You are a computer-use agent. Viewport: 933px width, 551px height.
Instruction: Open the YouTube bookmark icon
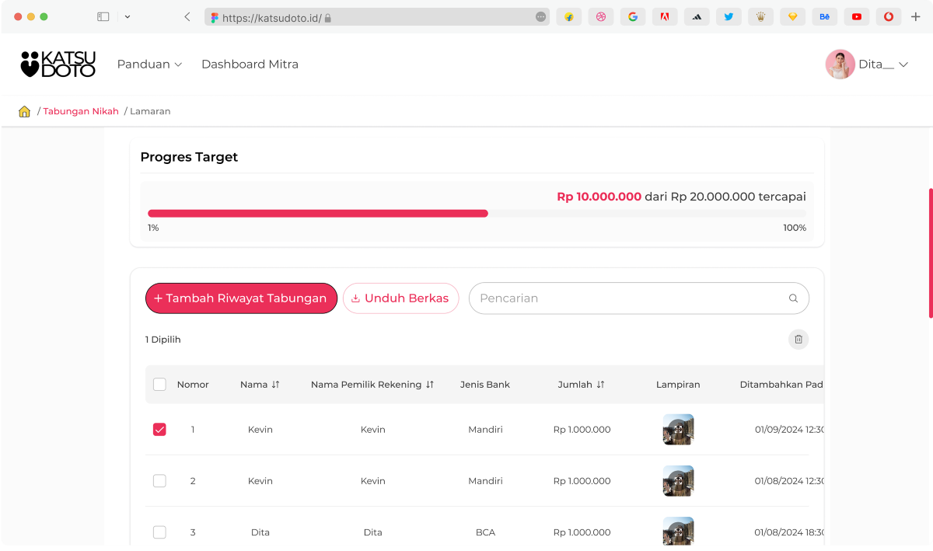click(x=856, y=16)
